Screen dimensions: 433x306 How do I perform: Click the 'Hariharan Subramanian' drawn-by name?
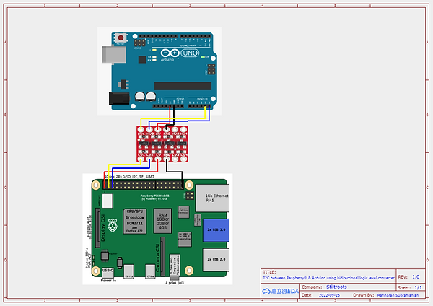(x=398, y=295)
